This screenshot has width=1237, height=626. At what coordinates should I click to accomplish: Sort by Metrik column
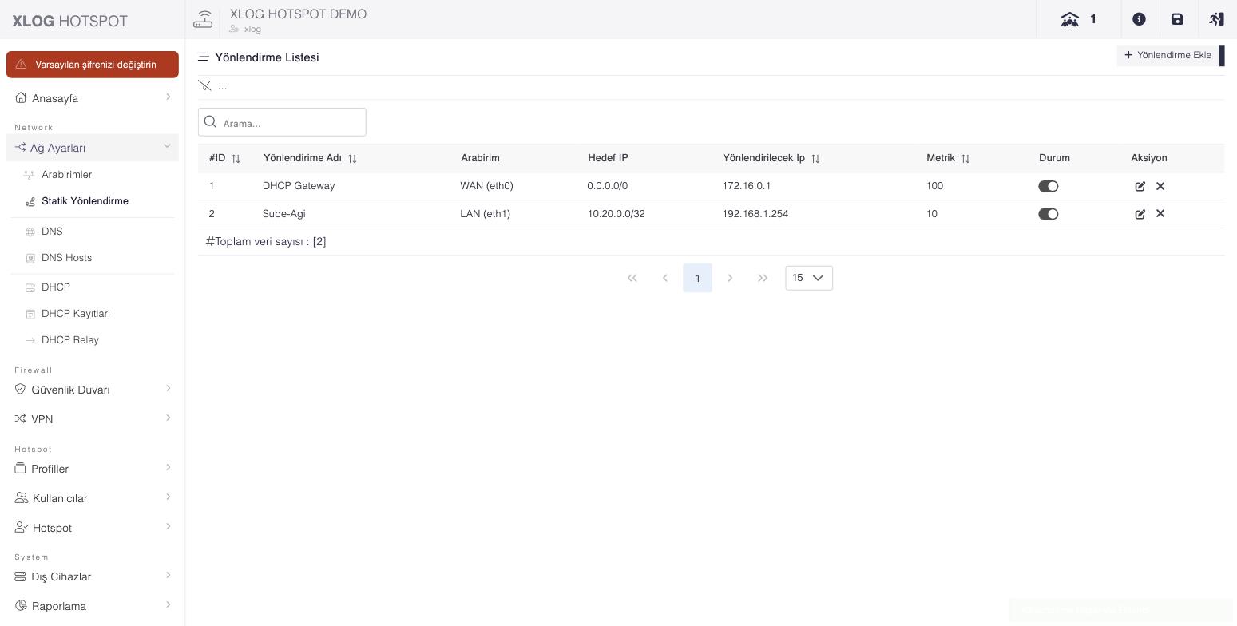pos(965,159)
